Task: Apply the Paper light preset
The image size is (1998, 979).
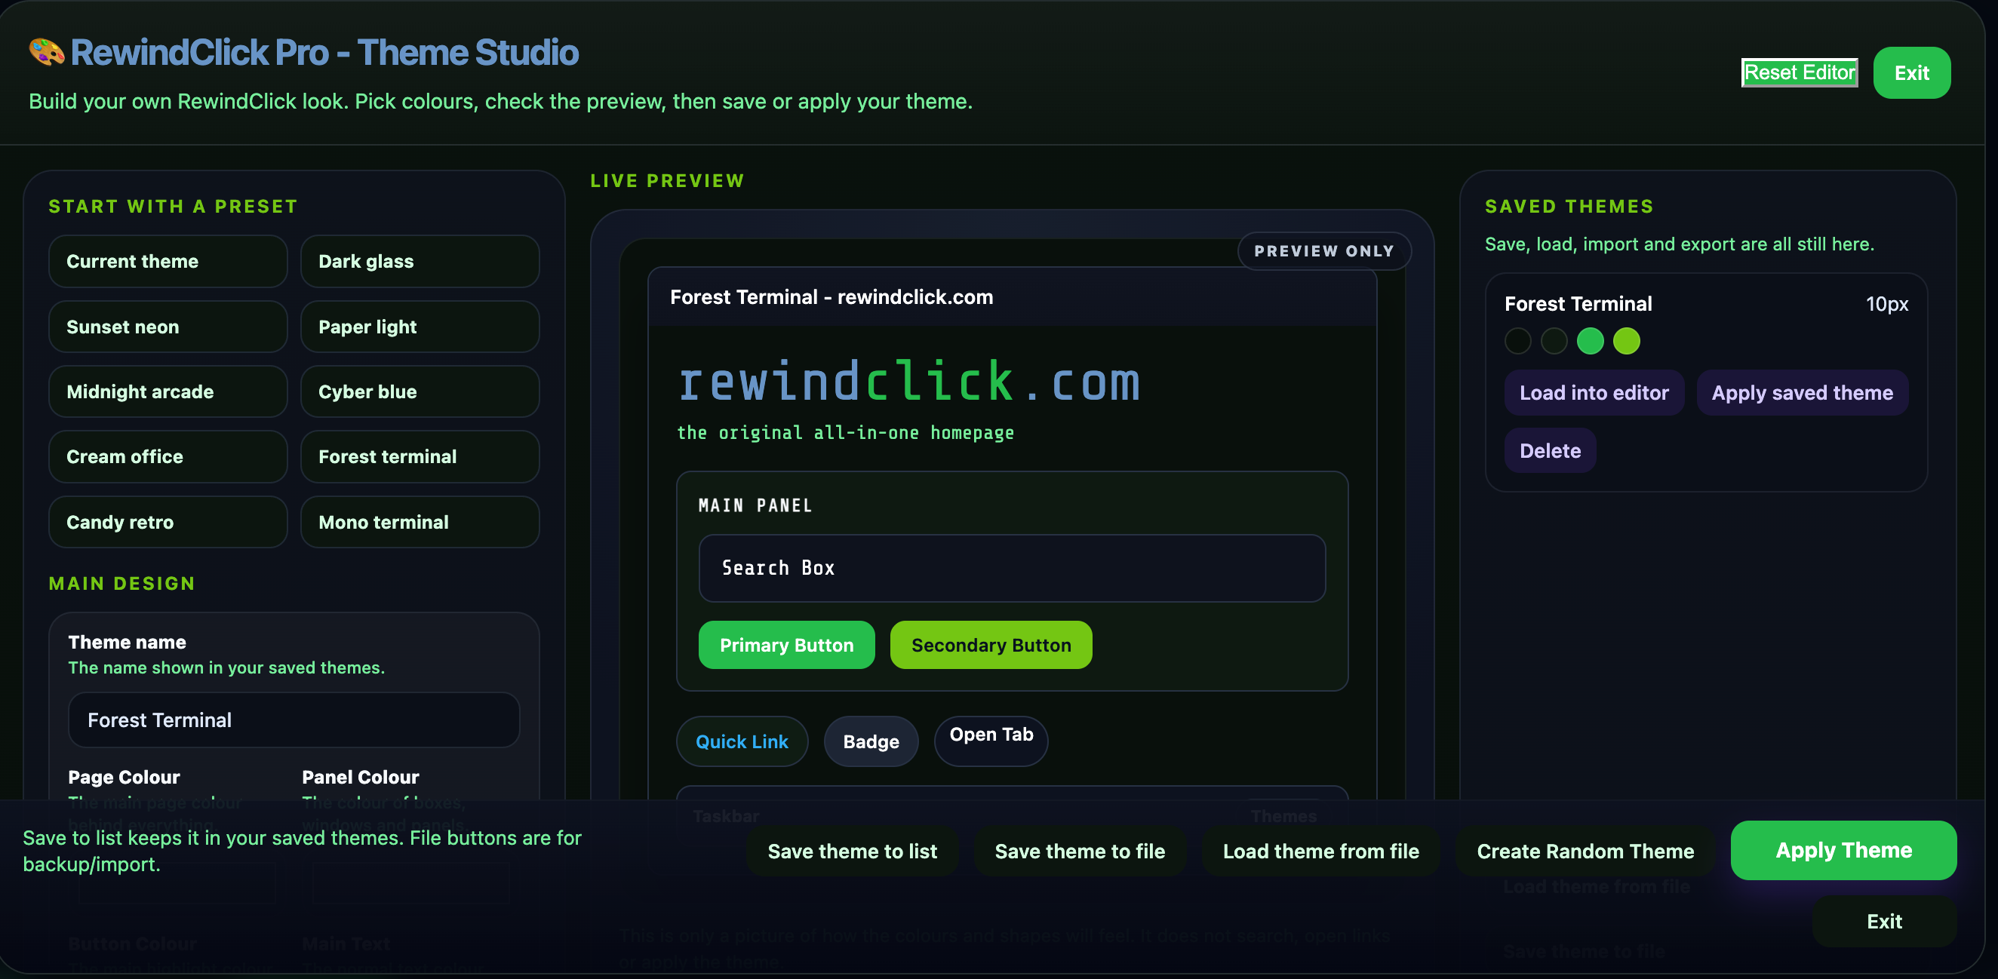Action: pos(420,327)
